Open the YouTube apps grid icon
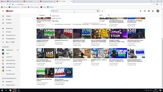 point(145,11)
